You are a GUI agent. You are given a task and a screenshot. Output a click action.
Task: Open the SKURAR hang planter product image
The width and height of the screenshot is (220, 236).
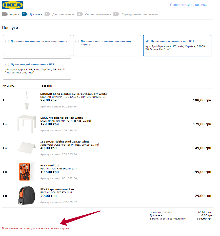(x=26, y=100)
